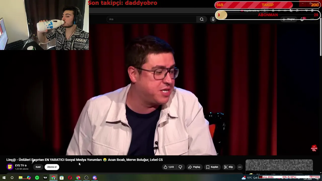Share the video via Paylaş
Viewport: 322px width, 181px height.
click(x=194, y=167)
